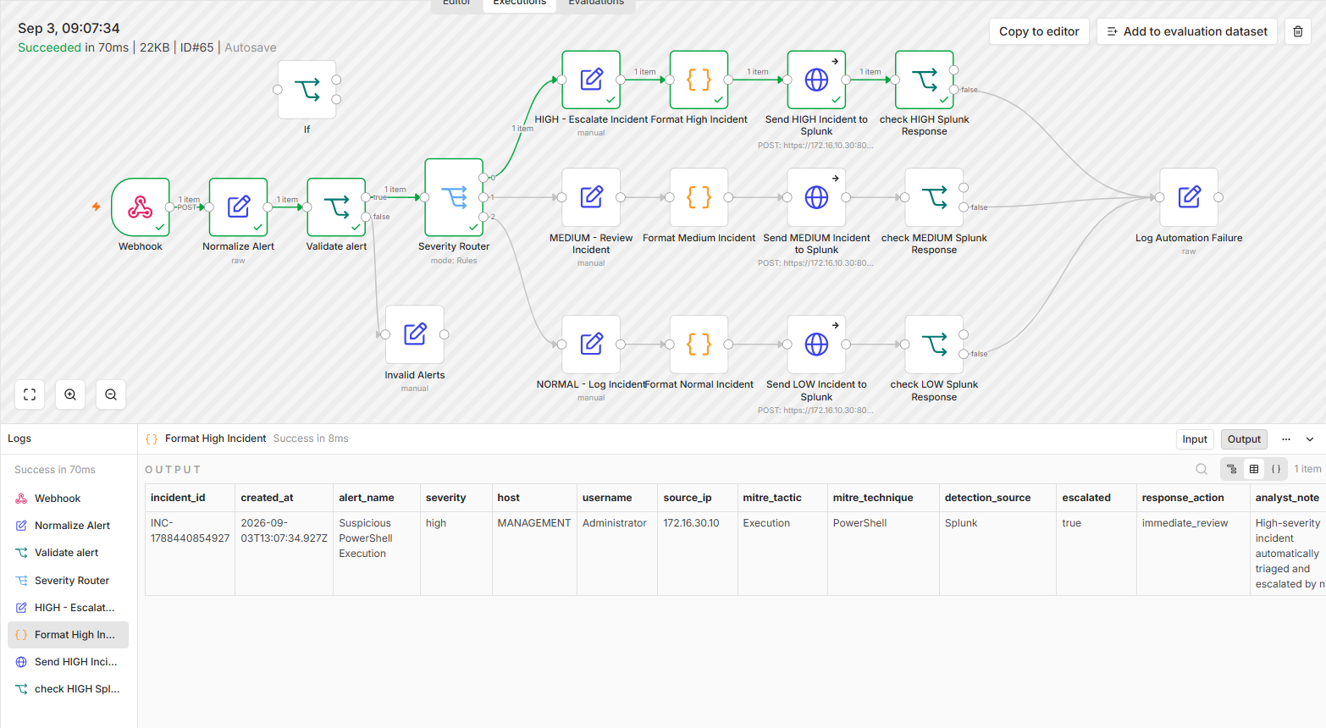Search the output data
Viewport: 1326px width, 728px height.
[1202, 469]
